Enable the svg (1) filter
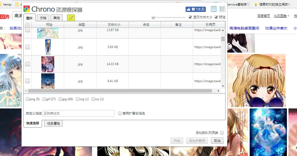The image size is (297, 156). point(77,99)
